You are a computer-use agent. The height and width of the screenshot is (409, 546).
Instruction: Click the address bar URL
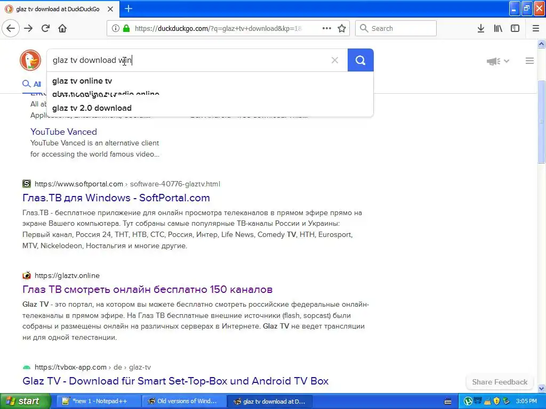218,29
